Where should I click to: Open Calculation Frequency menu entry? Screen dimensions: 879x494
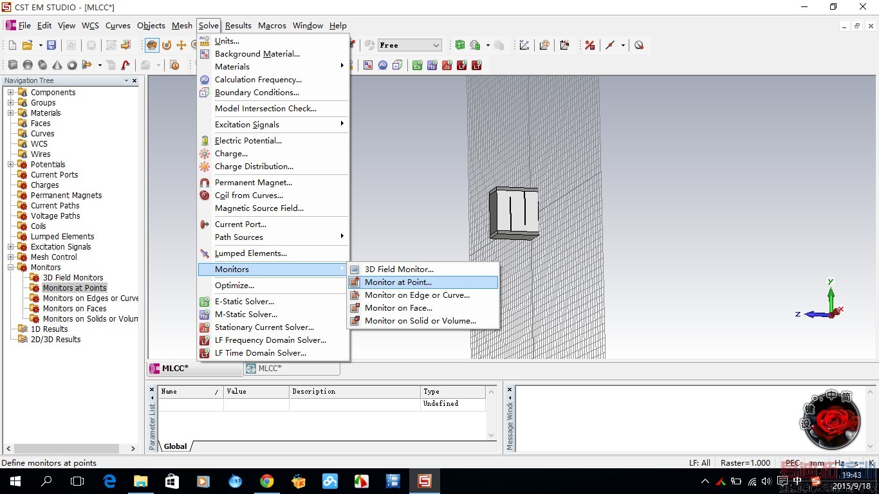273,79
